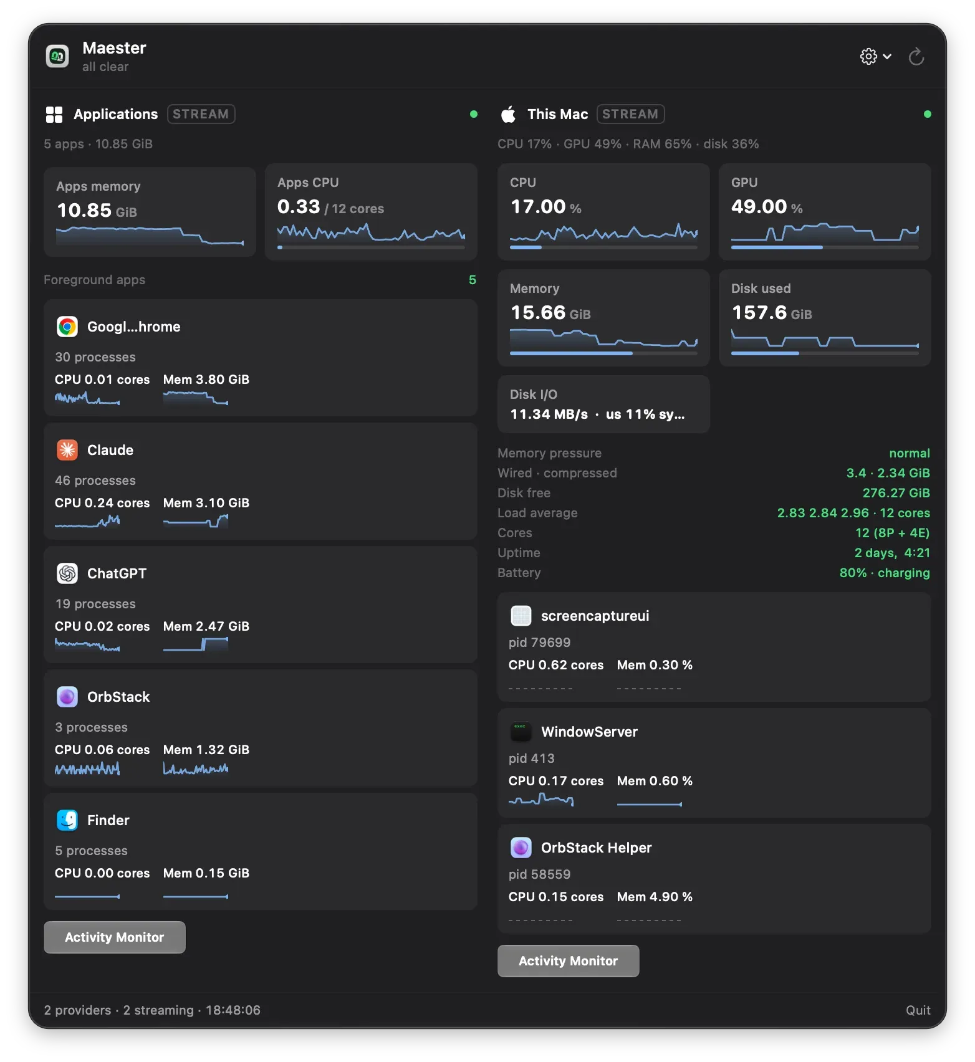This screenshot has height=1062, width=975.
Task: Click the WindowServer process icon
Action: (x=521, y=732)
